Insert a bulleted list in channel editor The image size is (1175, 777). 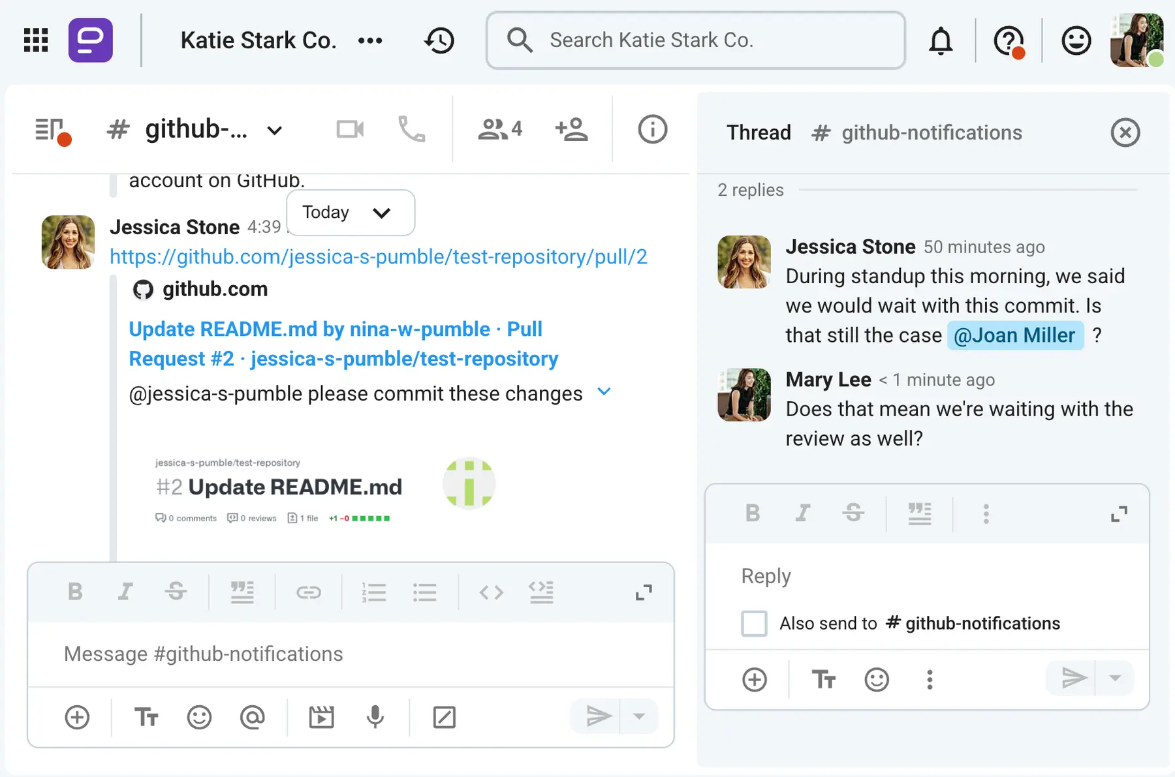(424, 592)
